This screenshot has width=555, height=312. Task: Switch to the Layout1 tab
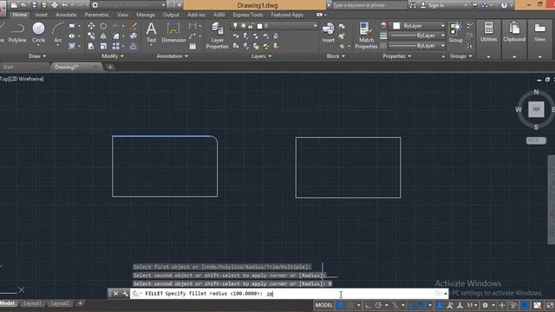click(32, 303)
